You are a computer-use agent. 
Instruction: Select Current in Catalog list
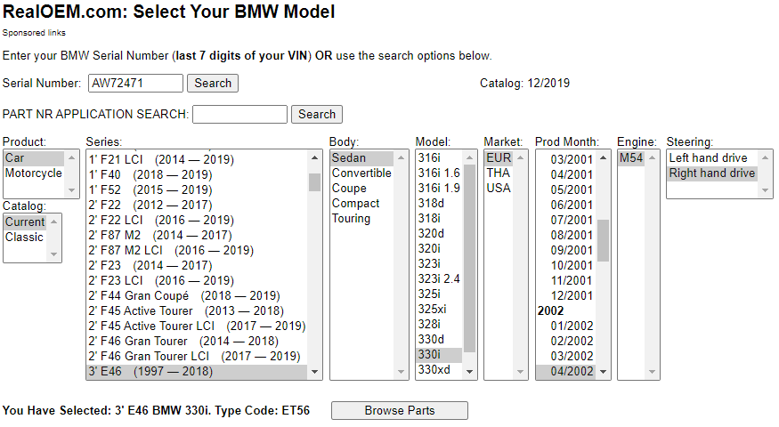25,222
